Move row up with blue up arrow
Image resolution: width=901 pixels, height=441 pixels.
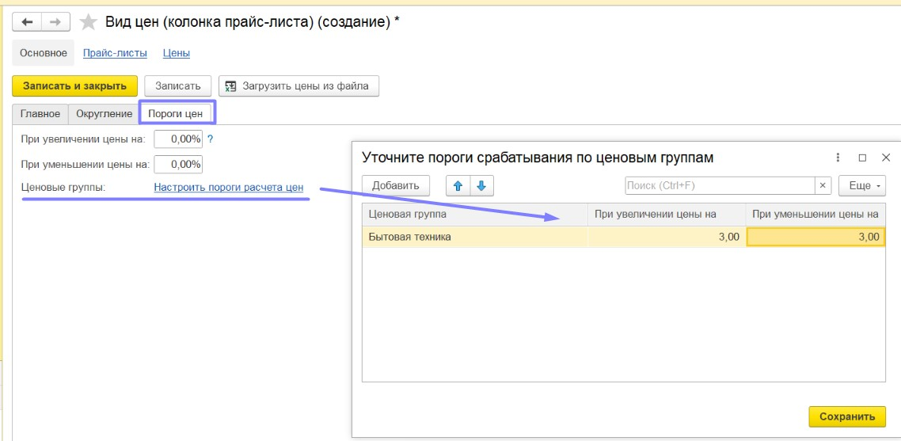tap(458, 186)
